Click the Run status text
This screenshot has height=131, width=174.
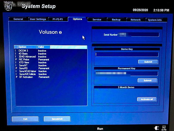pyautogui.click(x=100, y=129)
